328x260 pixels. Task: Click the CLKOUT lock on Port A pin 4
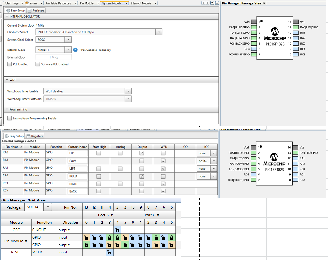coord(117,230)
